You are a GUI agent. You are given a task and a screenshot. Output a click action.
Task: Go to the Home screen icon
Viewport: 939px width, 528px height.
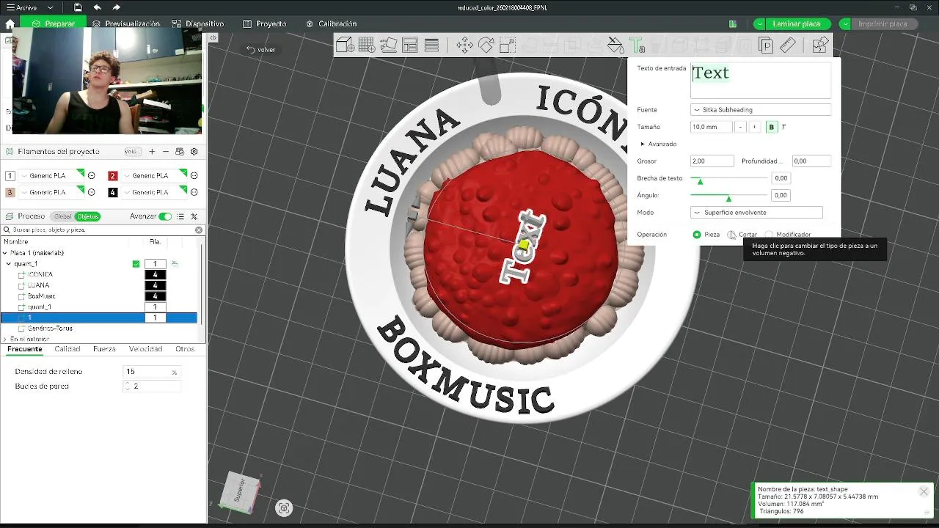pos(10,23)
